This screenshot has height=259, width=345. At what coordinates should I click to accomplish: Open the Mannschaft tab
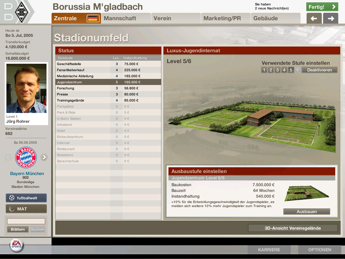[x=126, y=18]
